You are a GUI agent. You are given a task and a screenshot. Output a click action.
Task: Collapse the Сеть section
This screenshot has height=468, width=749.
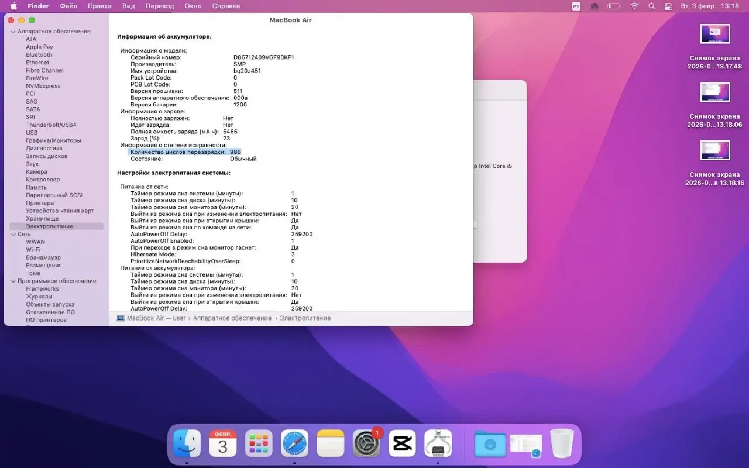point(13,233)
